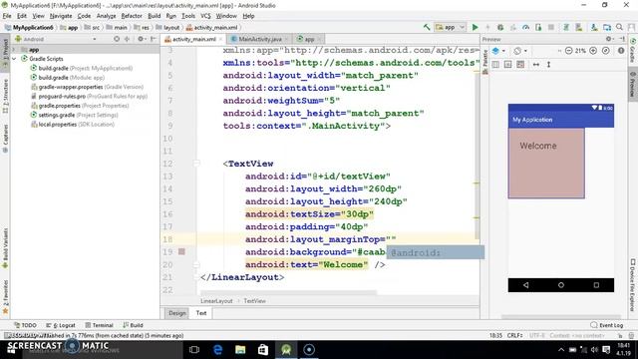Image resolution: width=638 pixels, height=359 pixels.
Task: Open the File menu
Action: pyautogui.click(x=7, y=16)
